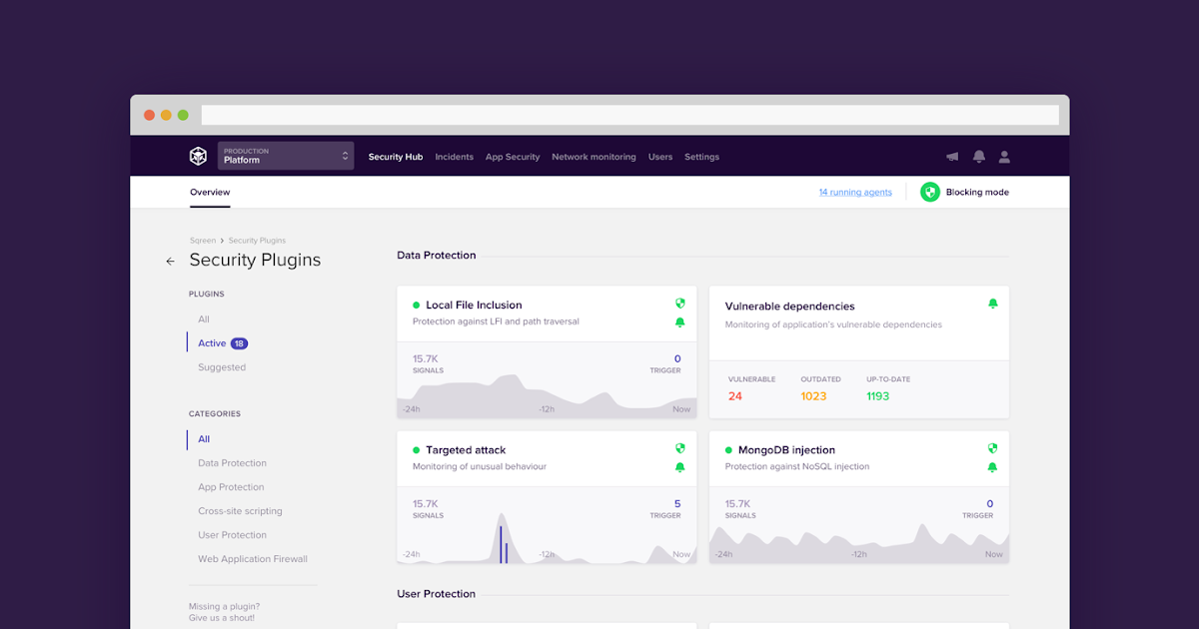Open Local File Inclusion plugin title
The image size is (1199, 629).
click(x=474, y=306)
